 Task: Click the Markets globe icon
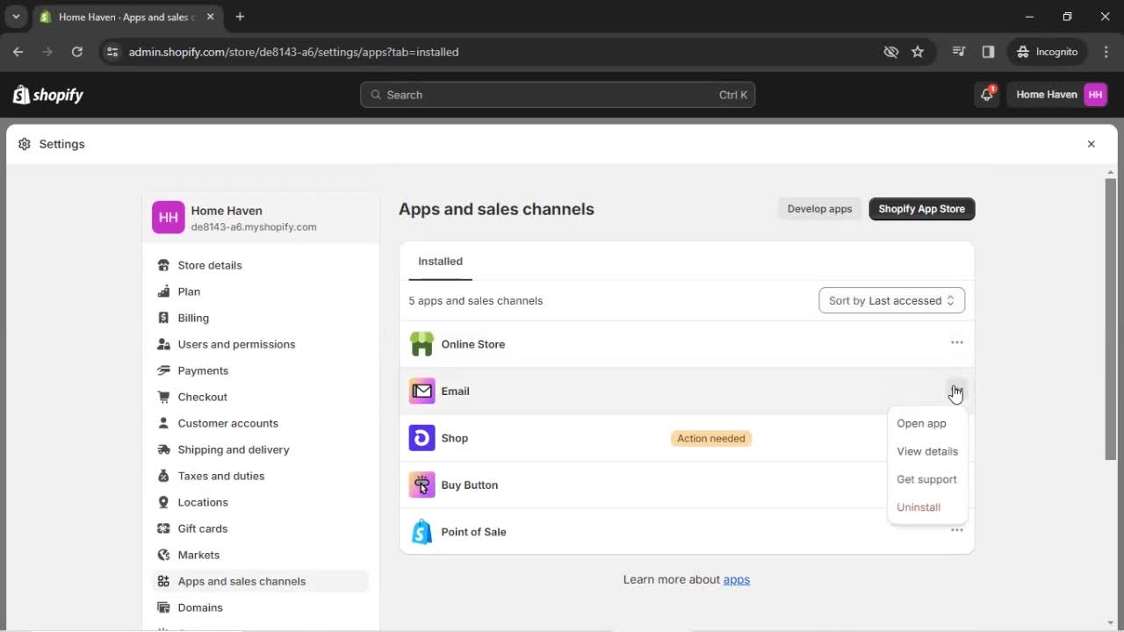163,555
